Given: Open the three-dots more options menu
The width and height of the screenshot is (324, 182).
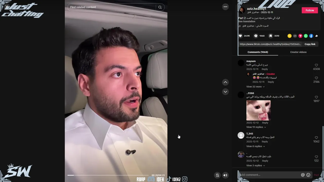Looking at the screenshot, I should 225,7.
